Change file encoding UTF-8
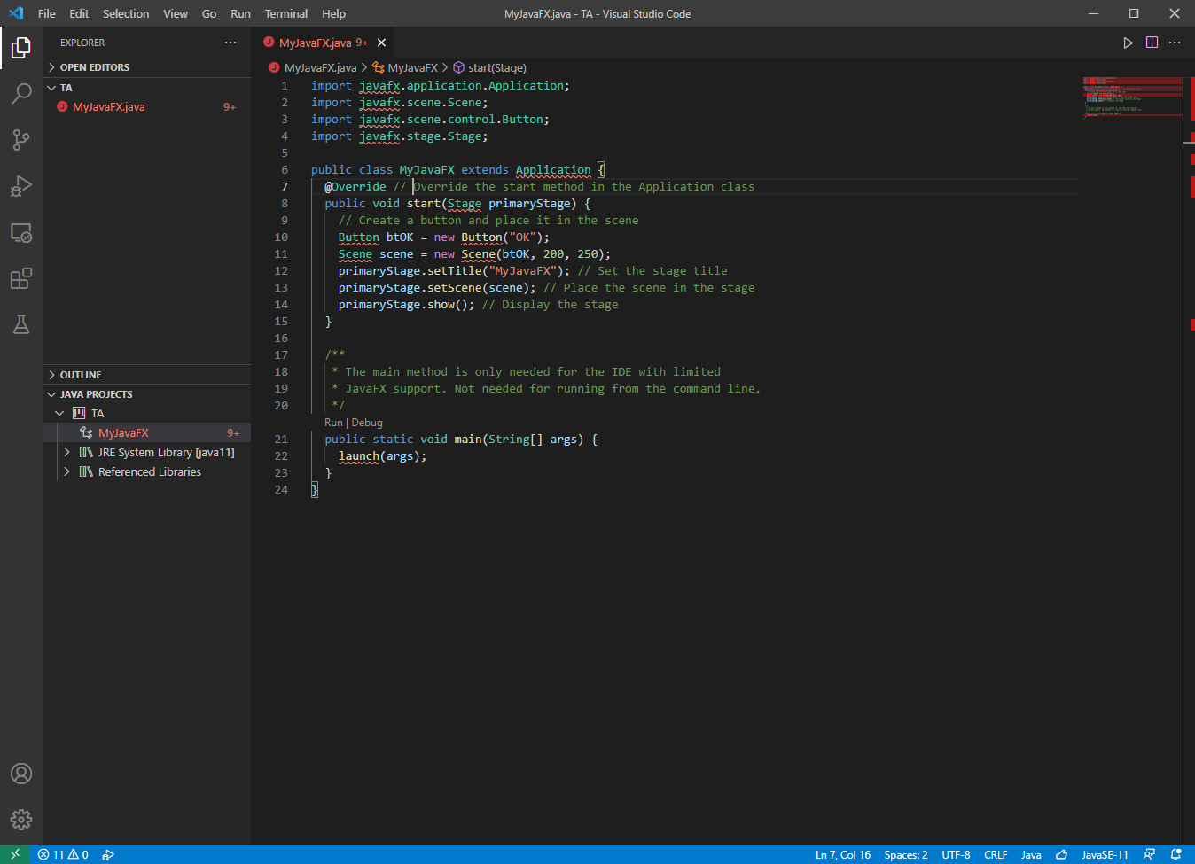Viewport: 1195px width, 864px height. point(956,854)
